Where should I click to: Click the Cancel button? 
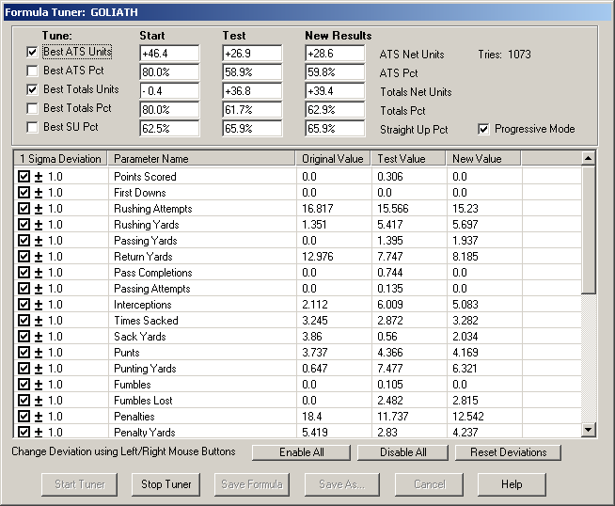(429, 484)
